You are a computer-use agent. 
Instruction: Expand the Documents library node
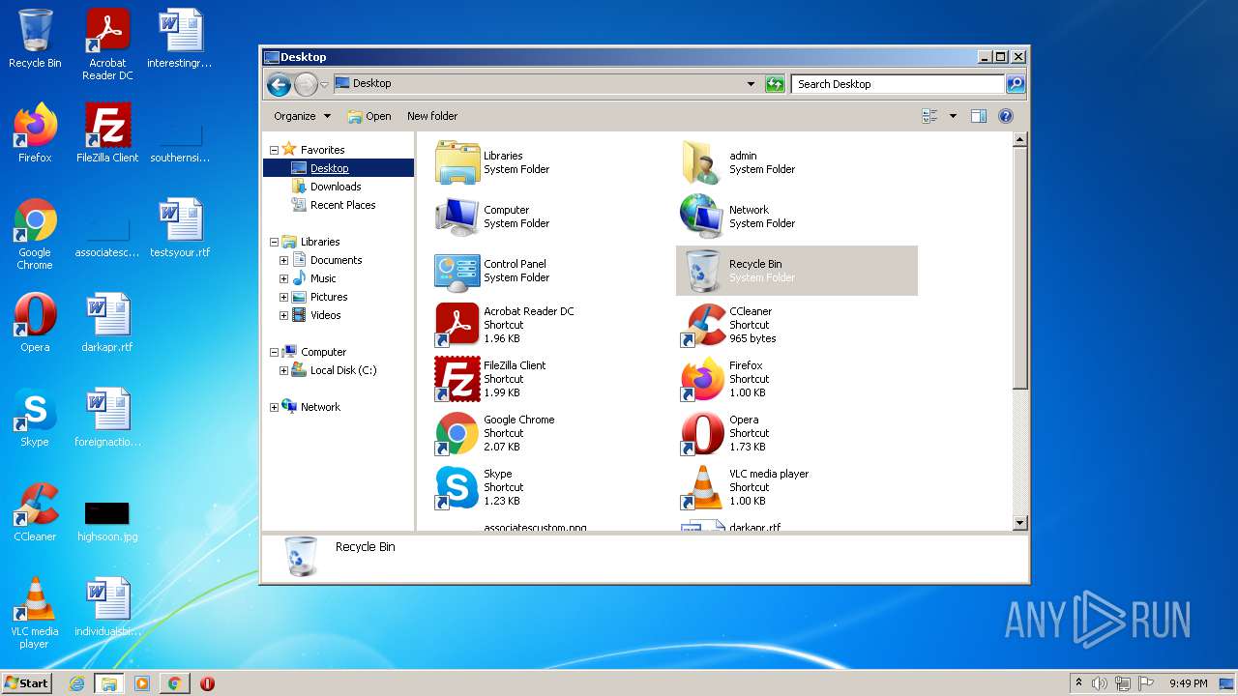tap(283, 260)
